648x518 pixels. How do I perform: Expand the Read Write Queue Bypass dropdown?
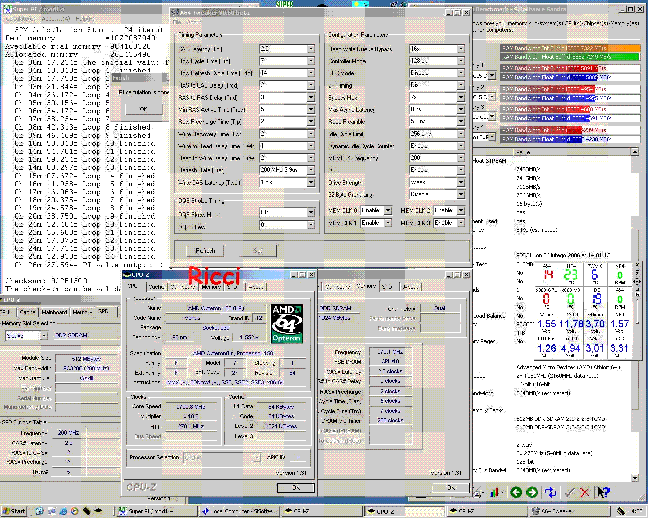[x=461, y=49]
